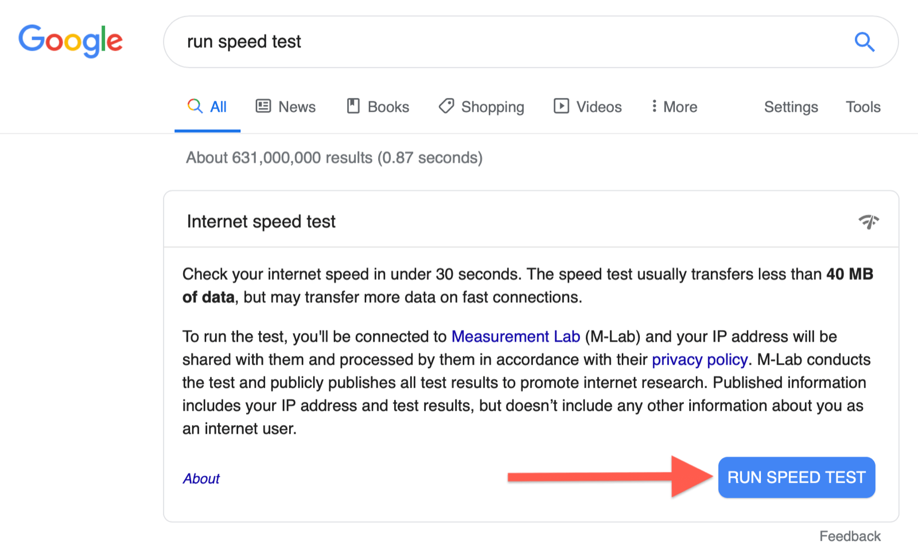918x553 pixels.
Task: Open the privacy policy link
Action: click(699, 360)
